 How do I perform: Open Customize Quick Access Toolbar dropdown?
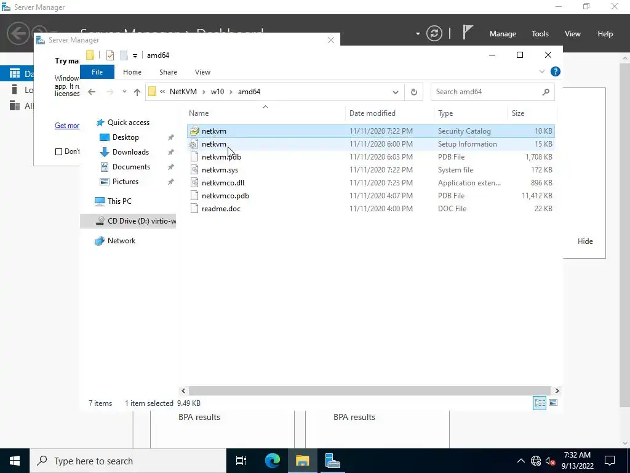[135, 55]
